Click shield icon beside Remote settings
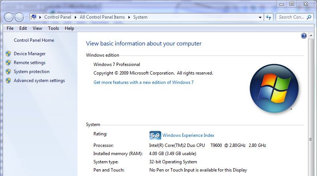Screen dimensions: 317x176 [8, 63]
